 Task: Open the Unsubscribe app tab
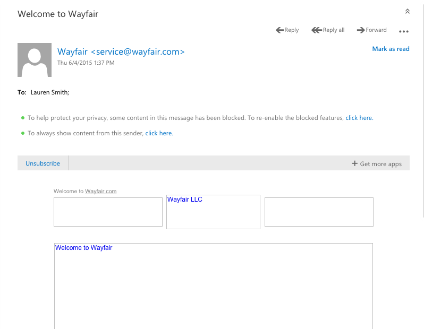[x=43, y=163]
